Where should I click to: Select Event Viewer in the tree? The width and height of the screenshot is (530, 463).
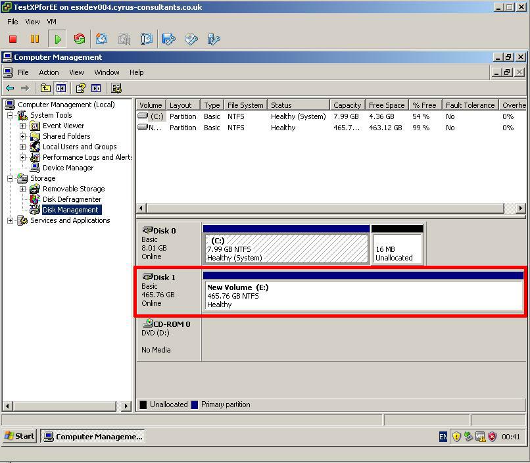pyautogui.click(x=64, y=126)
